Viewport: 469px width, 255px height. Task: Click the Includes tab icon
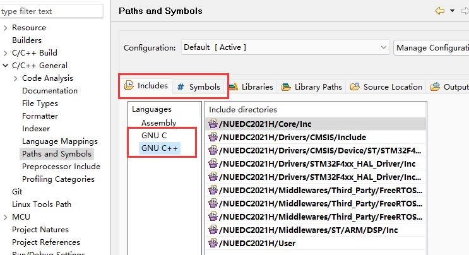point(129,85)
